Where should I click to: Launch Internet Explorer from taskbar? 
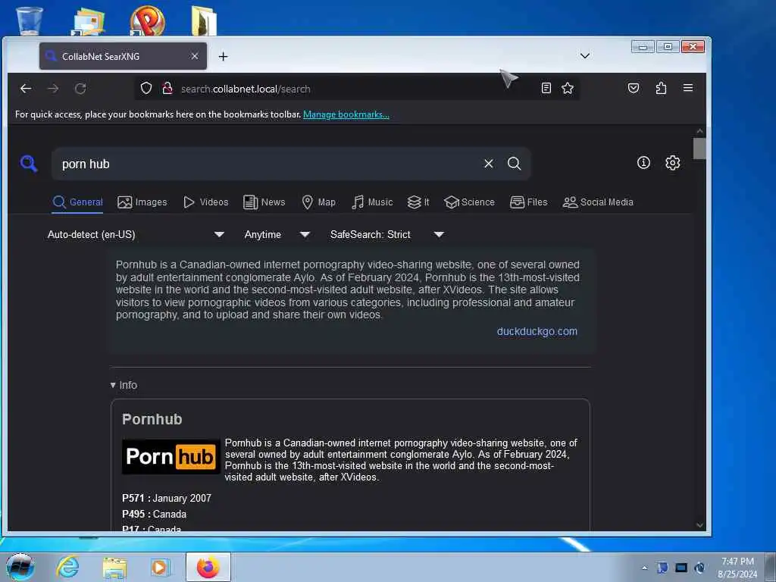67,567
